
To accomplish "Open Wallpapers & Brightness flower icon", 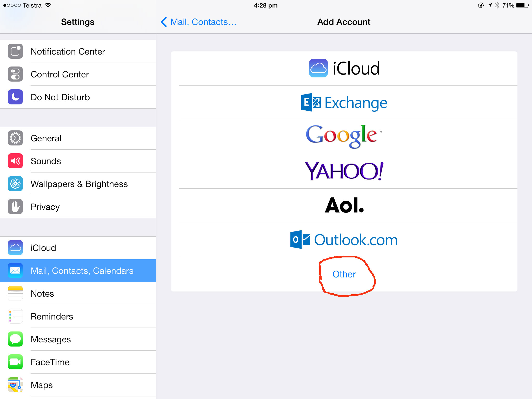I will pos(15,184).
